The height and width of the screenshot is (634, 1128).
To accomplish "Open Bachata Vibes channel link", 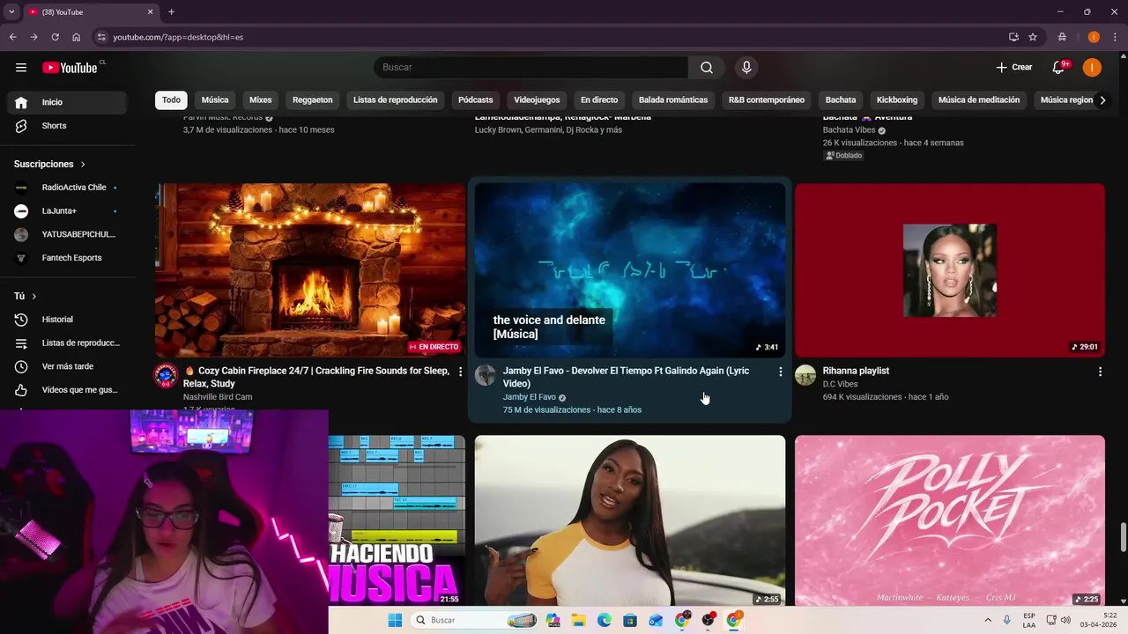I will pos(850,130).
